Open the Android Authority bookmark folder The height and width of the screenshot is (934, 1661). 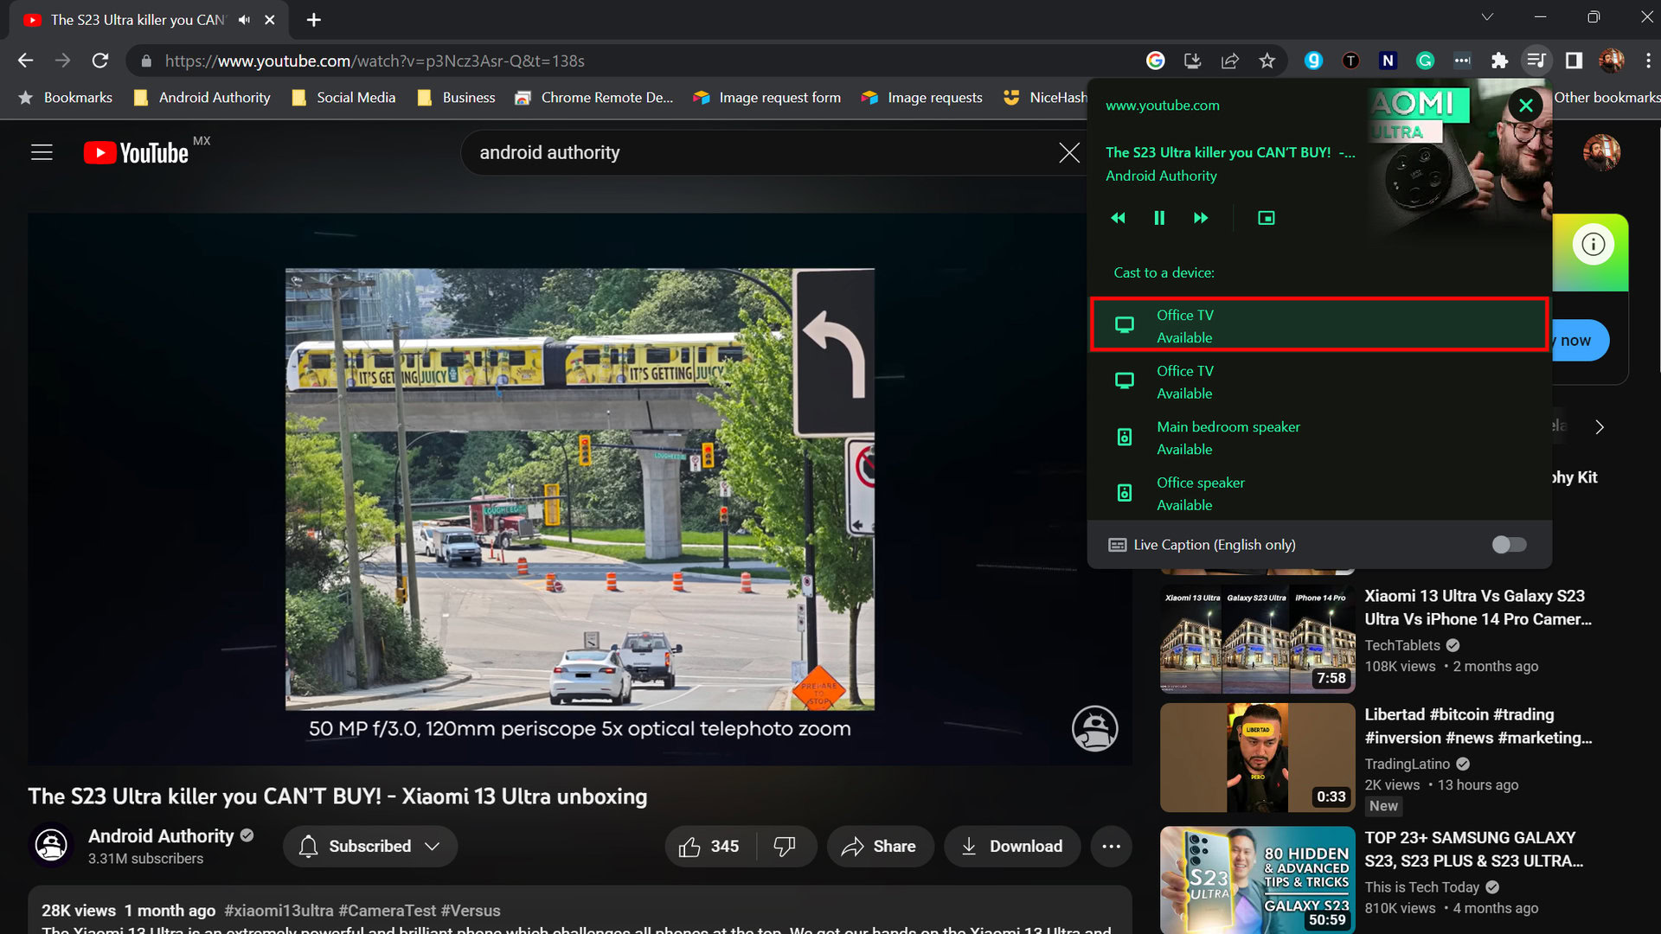(202, 98)
